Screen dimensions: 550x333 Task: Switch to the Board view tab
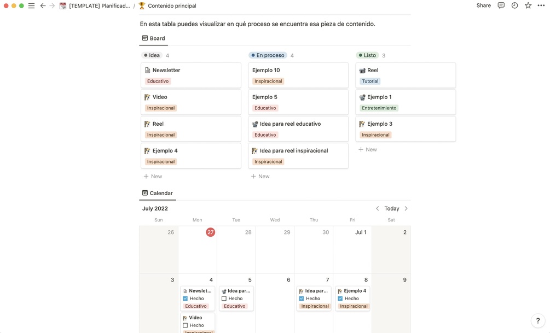click(153, 38)
